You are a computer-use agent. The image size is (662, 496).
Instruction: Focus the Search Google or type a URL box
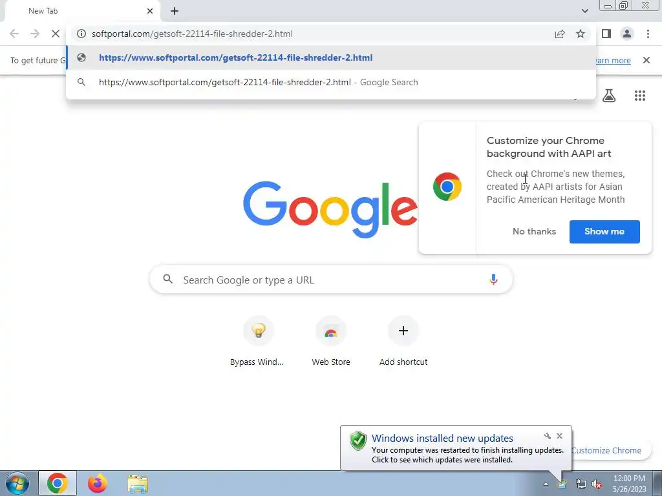click(x=331, y=279)
